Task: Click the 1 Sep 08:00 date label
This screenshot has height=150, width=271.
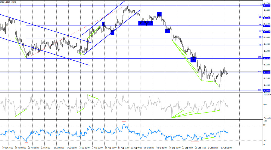Action: click(x=149, y=148)
